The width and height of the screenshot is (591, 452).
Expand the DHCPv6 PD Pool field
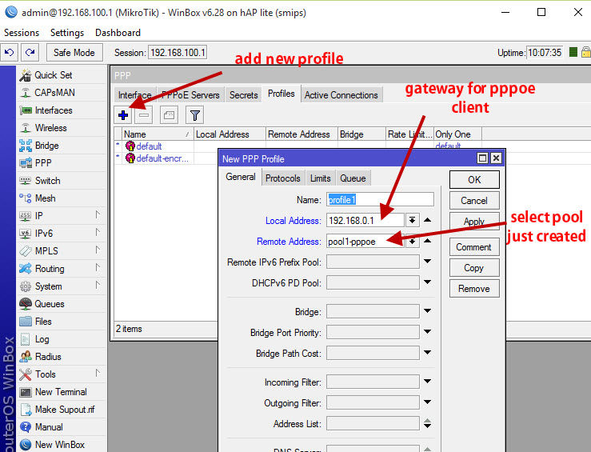pyautogui.click(x=427, y=282)
